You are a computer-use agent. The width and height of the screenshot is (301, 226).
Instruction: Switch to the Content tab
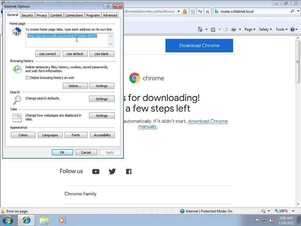point(56,15)
